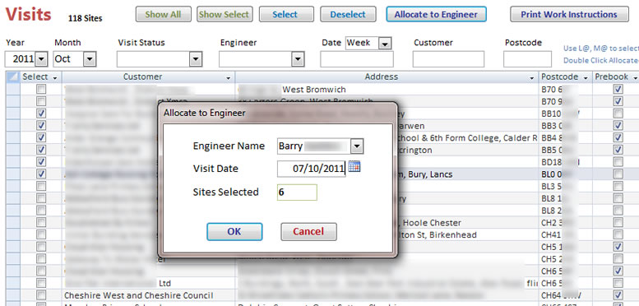Toggle Prebook checkbox in the BL0 row
Viewport: 639px width, 306px height.
pyautogui.click(x=618, y=174)
